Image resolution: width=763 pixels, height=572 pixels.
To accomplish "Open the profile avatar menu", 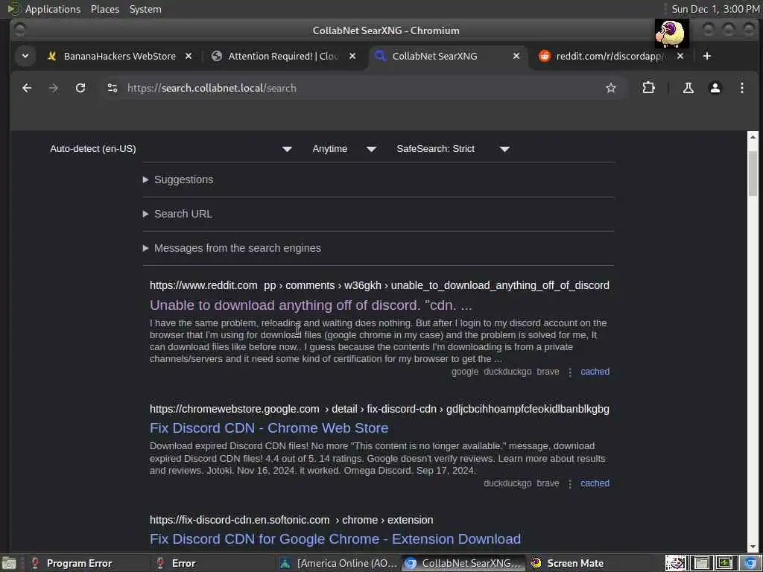I will tap(715, 88).
